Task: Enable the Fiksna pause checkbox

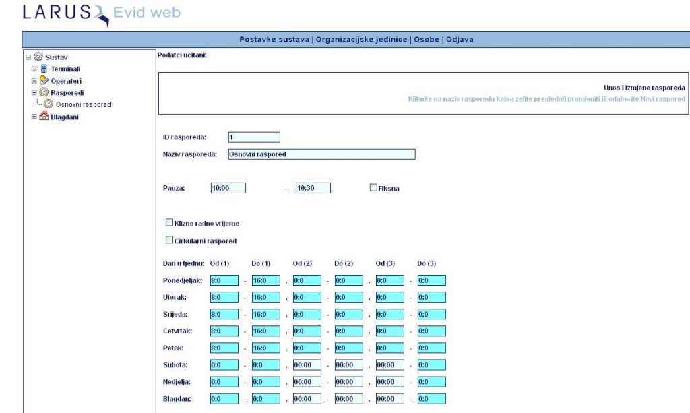Action: (373, 188)
